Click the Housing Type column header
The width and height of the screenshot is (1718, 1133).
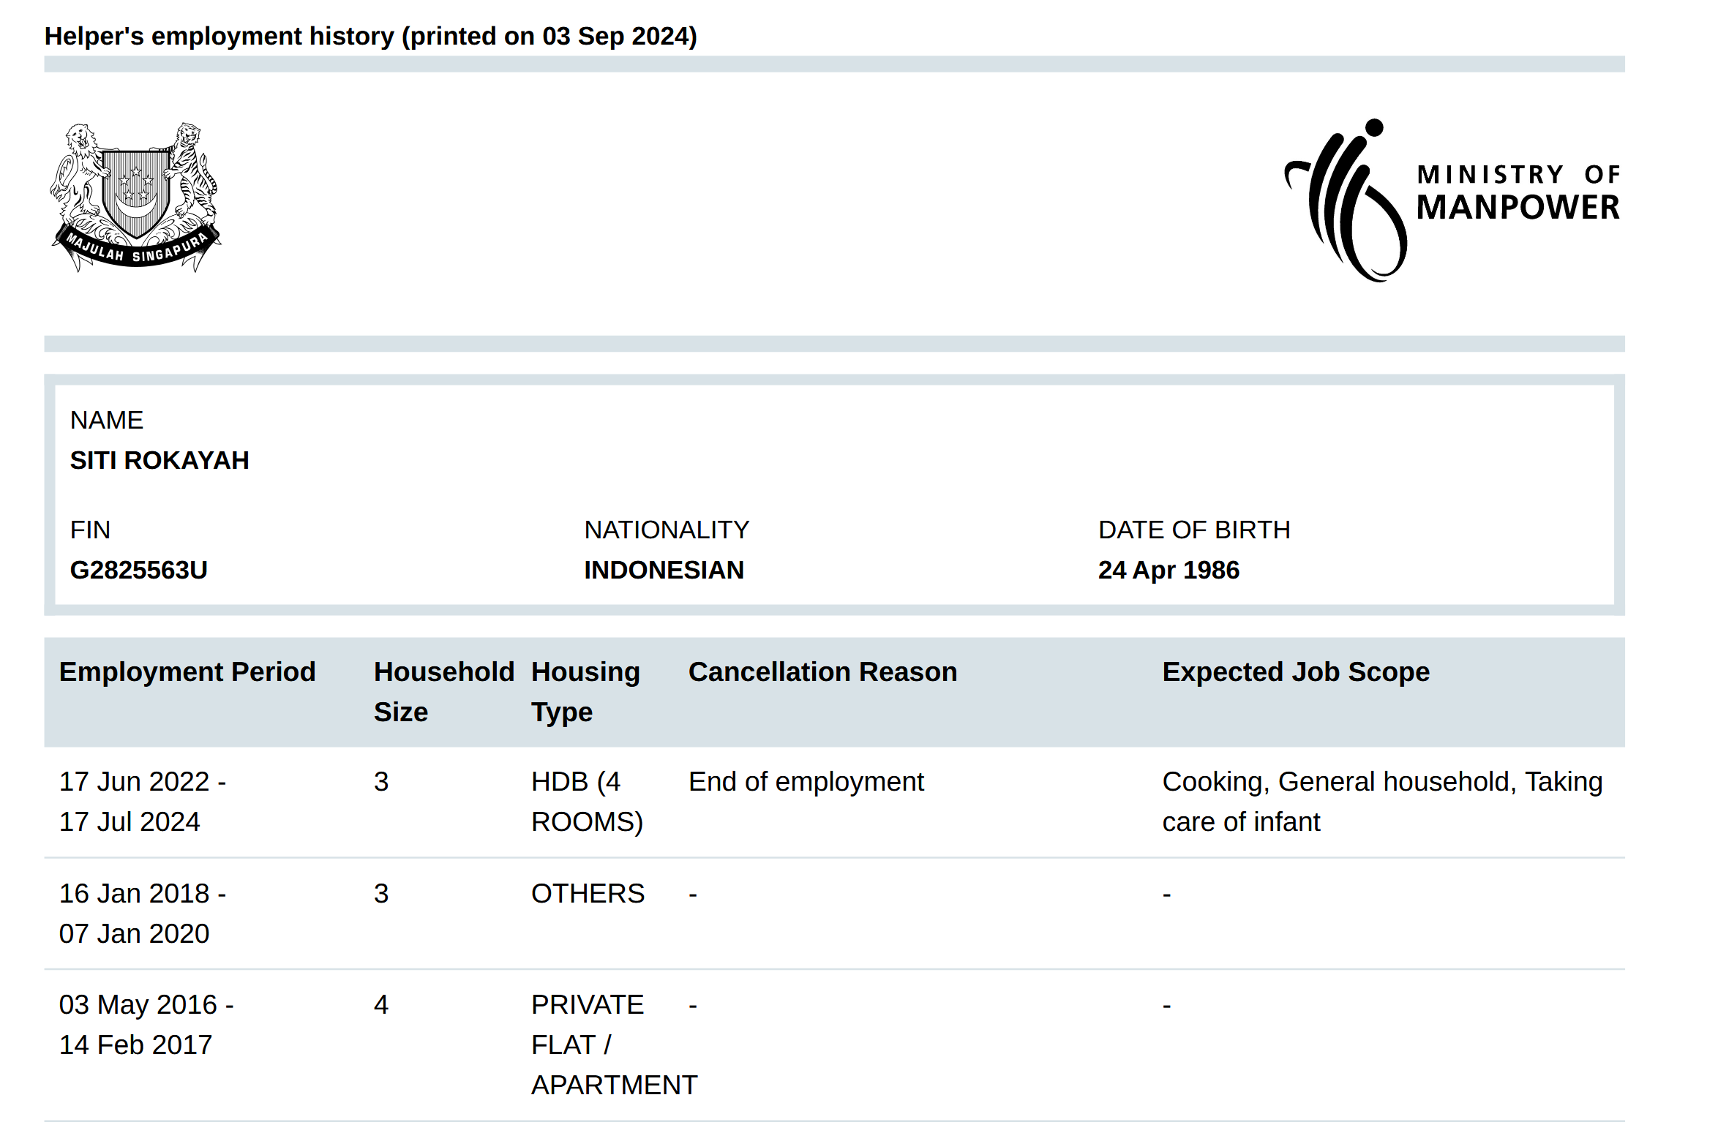[585, 691]
